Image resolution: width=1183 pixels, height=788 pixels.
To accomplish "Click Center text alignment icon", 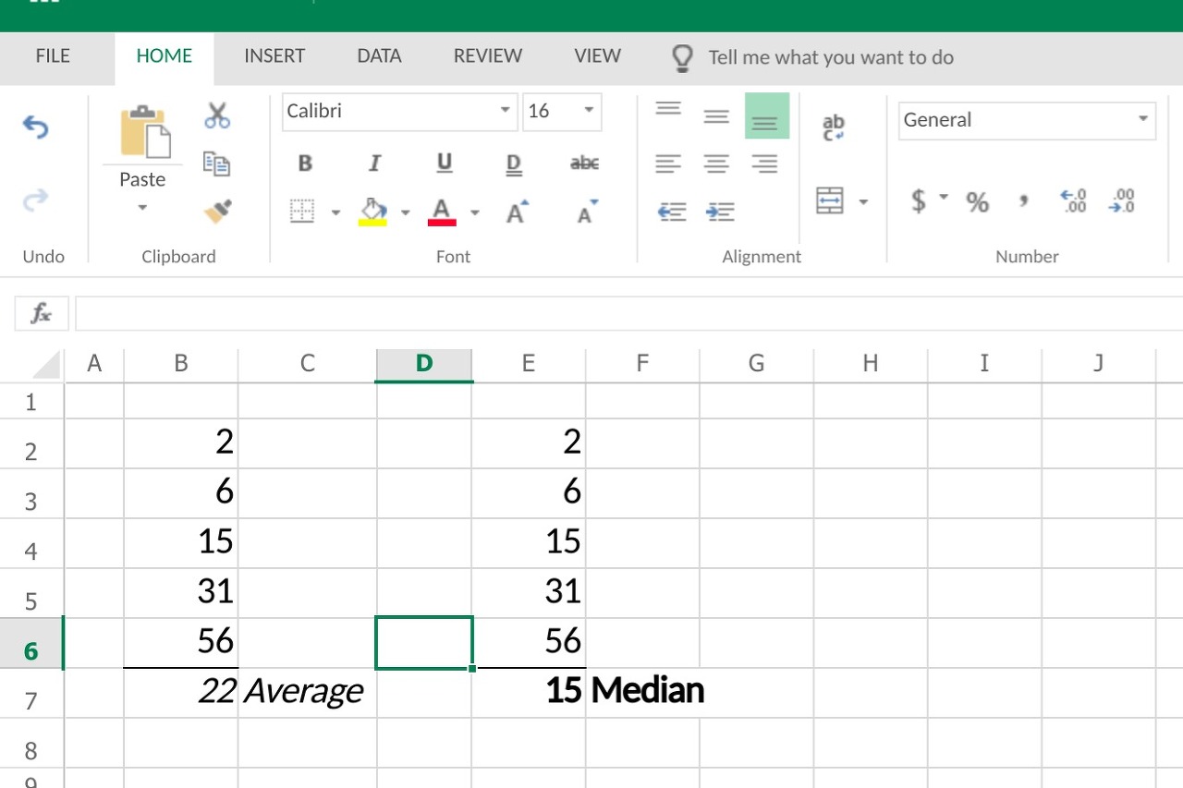I will click(x=716, y=164).
